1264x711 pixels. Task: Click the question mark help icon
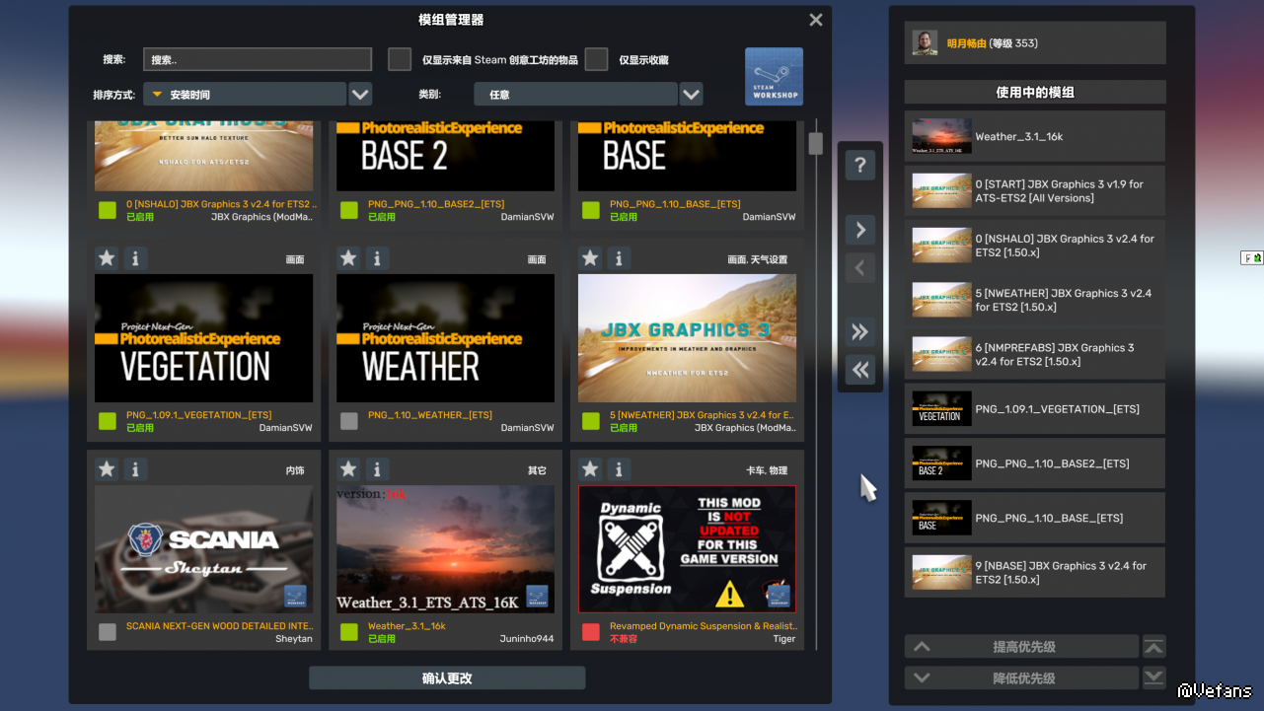pos(860,166)
